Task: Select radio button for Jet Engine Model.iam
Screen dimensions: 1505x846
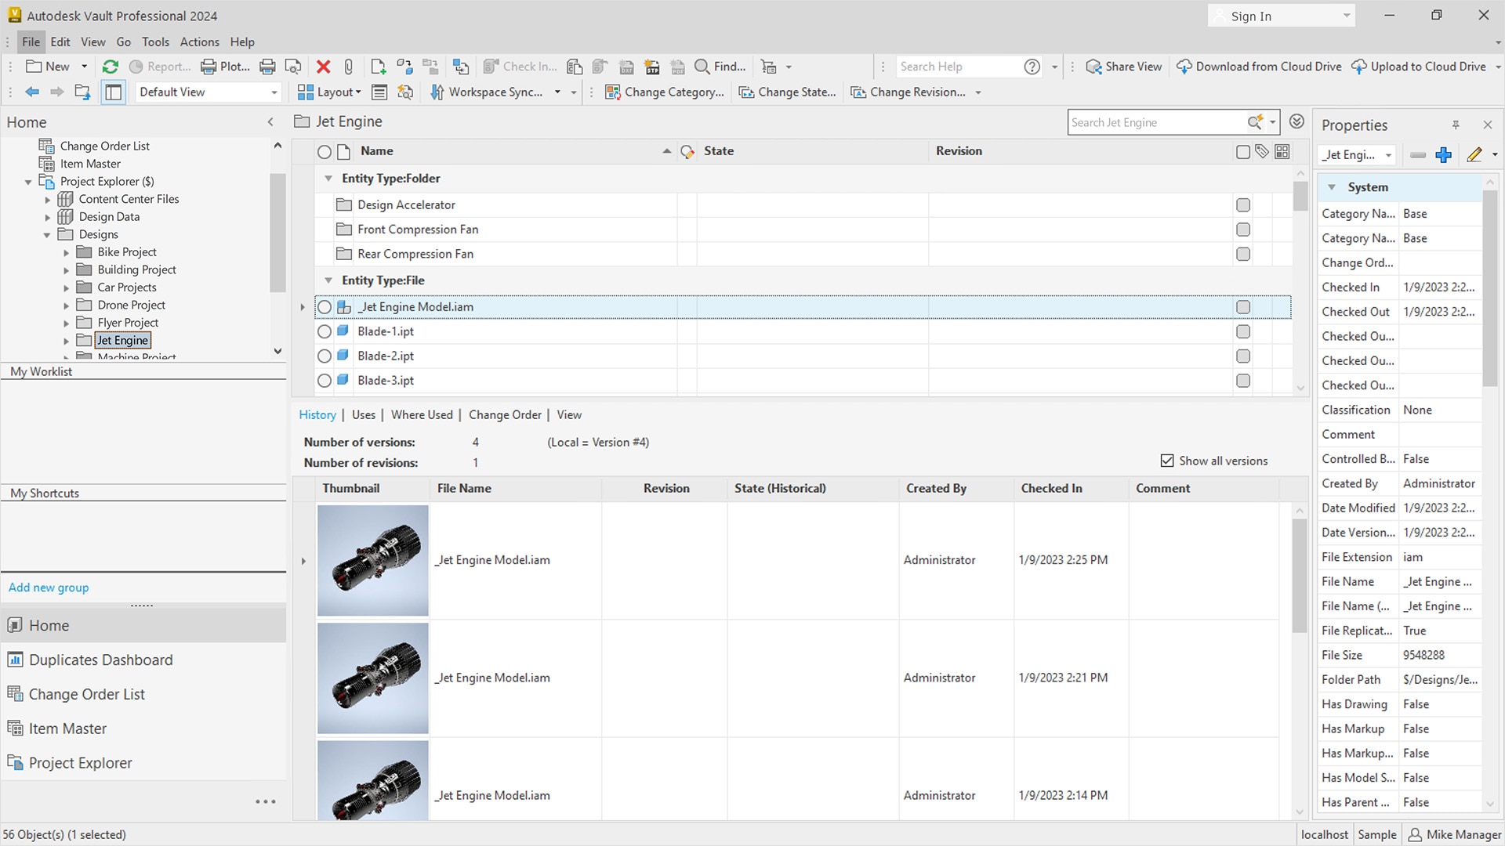Action: click(x=325, y=305)
